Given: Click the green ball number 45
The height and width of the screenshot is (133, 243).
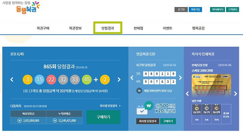Looking at the screenshot, I should [87, 80].
